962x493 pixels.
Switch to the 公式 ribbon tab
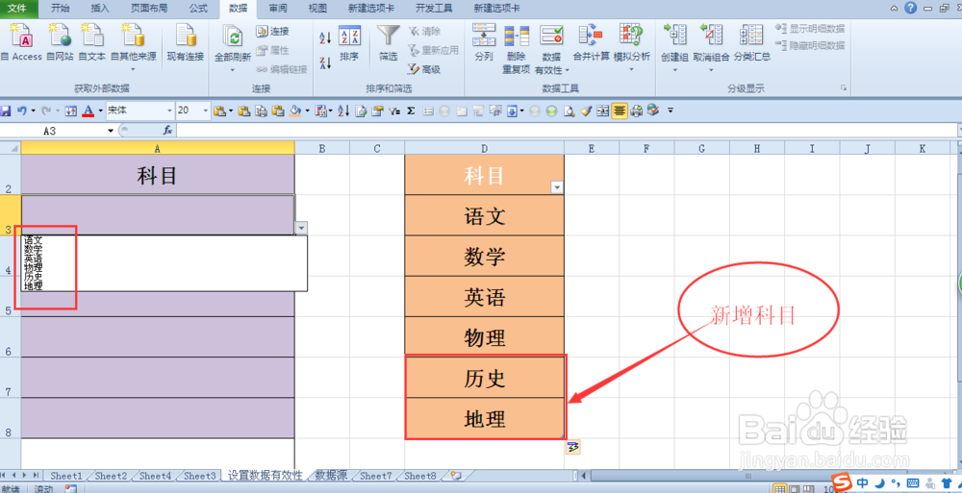click(198, 8)
